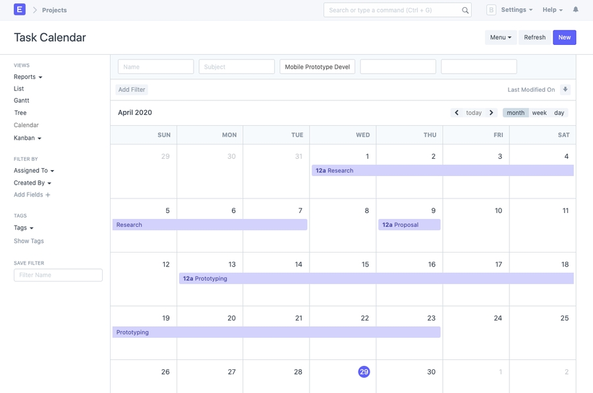Click the Filter Name input field
This screenshot has height=393, width=593.
pos(58,275)
